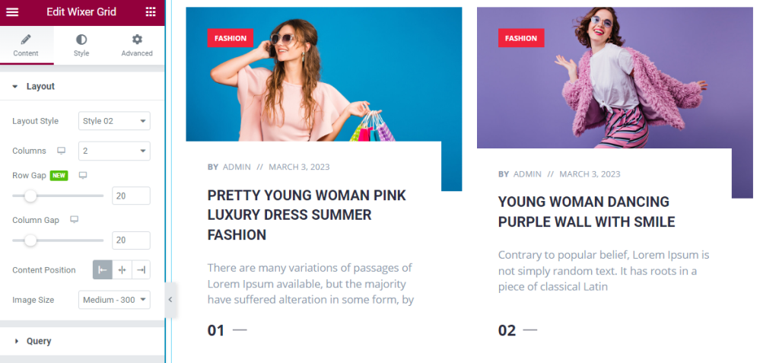Screen dimensions: 779x363
Task: Set Content Position to center
Action: point(122,270)
